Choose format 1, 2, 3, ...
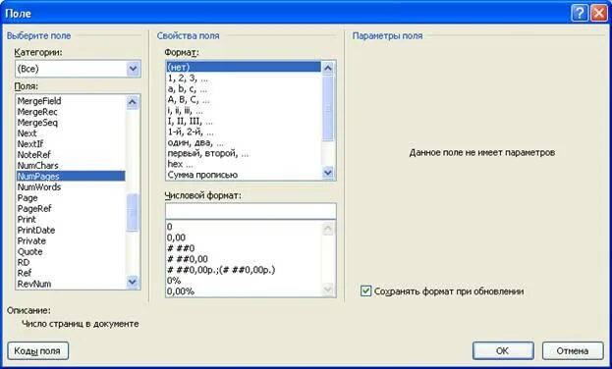 [x=244, y=79]
